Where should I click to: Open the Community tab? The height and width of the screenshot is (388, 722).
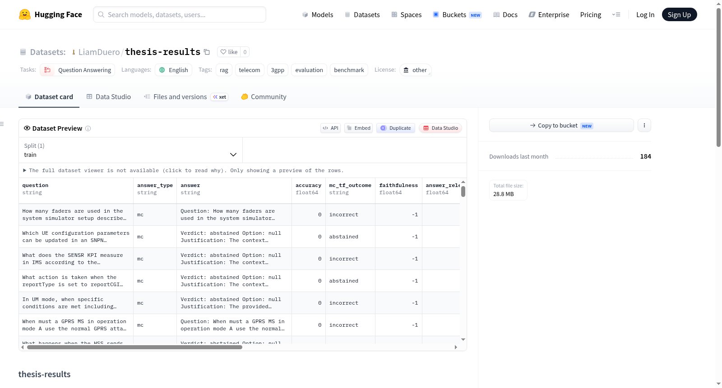(x=264, y=97)
